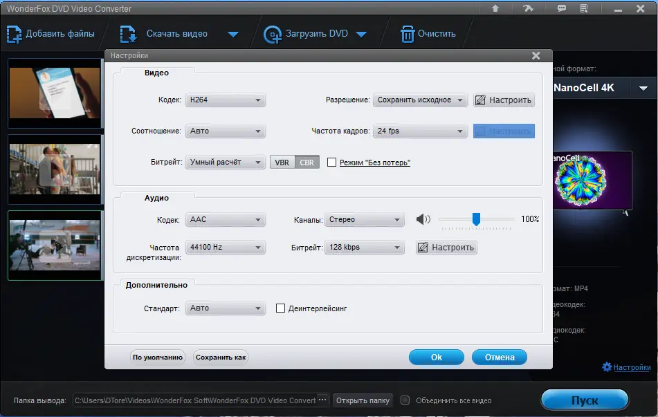
Task: Click the upgrade arrow icon in title bar
Action: 495,8
